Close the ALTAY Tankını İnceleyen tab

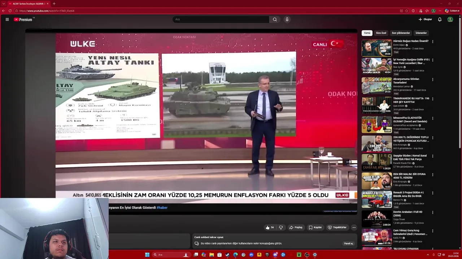[47, 4]
